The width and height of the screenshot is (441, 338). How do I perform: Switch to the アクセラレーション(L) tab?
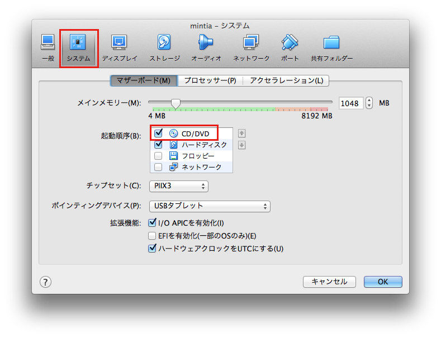[286, 80]
